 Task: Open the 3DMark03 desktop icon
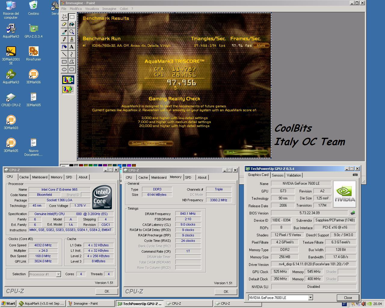point(11,122)
